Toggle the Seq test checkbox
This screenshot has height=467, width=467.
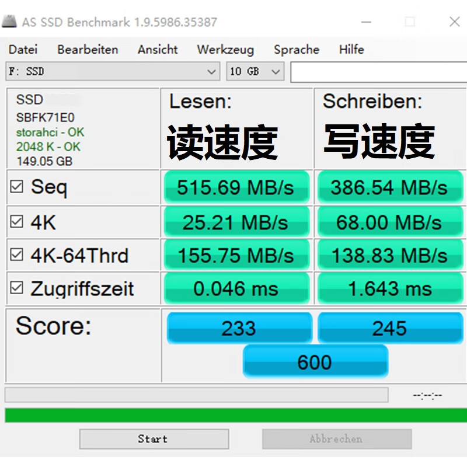(x=17, y=187)
